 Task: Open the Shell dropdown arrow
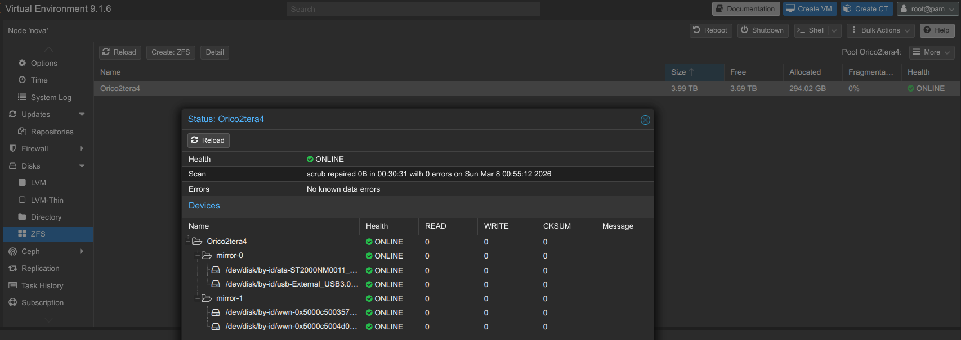(834, 30)
